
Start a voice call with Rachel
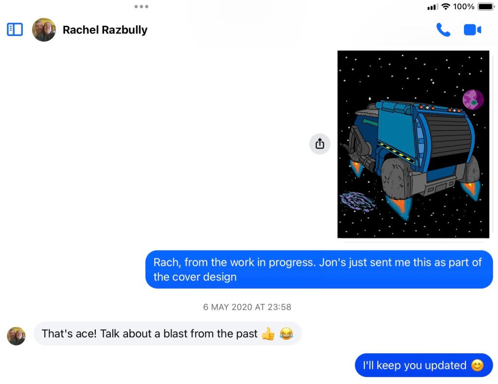443,30
